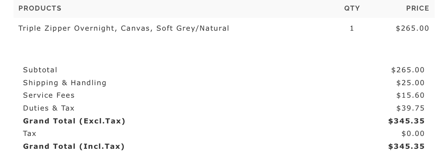Select the Grand Total (Excl.Tax) label
This screenshot has width=448, height=159.
coord(74,121)
